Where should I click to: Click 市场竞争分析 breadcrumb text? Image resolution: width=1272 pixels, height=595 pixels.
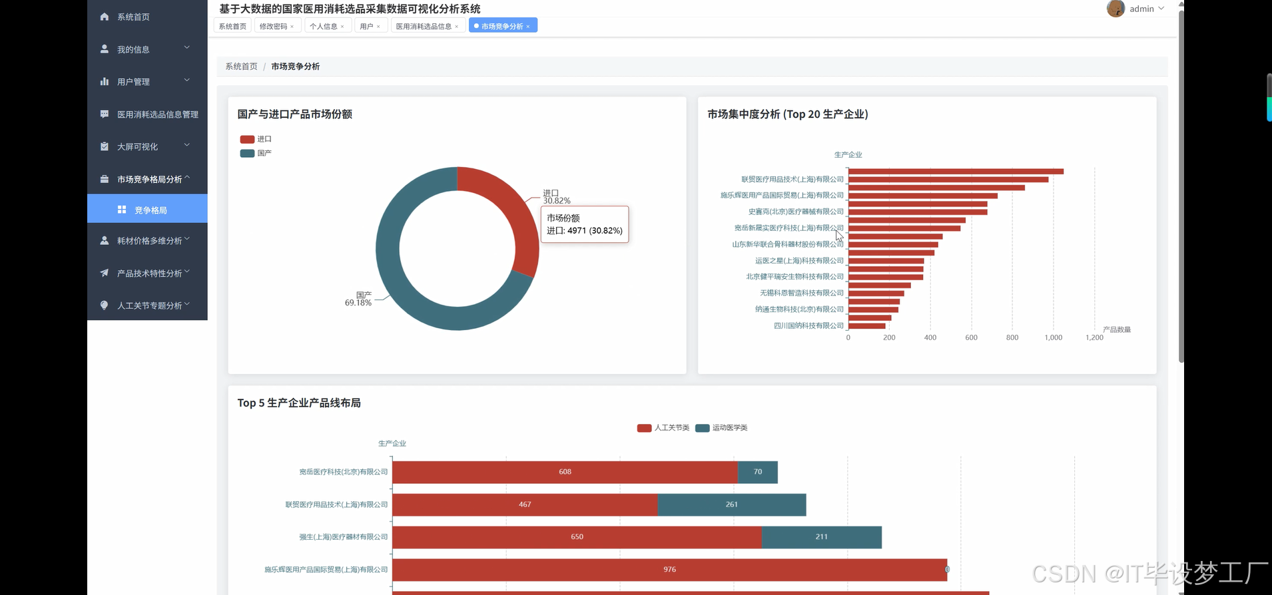click(295, 67)
